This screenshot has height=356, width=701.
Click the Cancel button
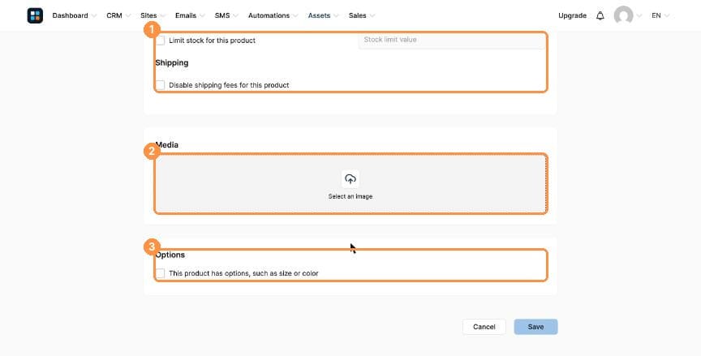coord(484,327)
